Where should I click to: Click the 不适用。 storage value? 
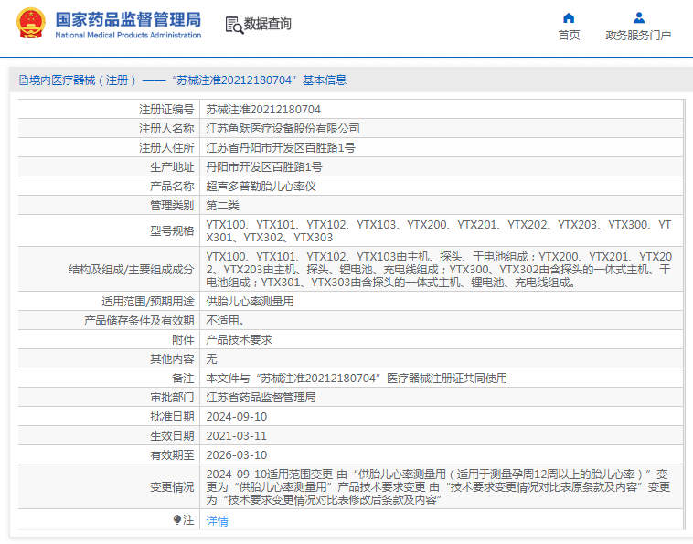(226, 320)
